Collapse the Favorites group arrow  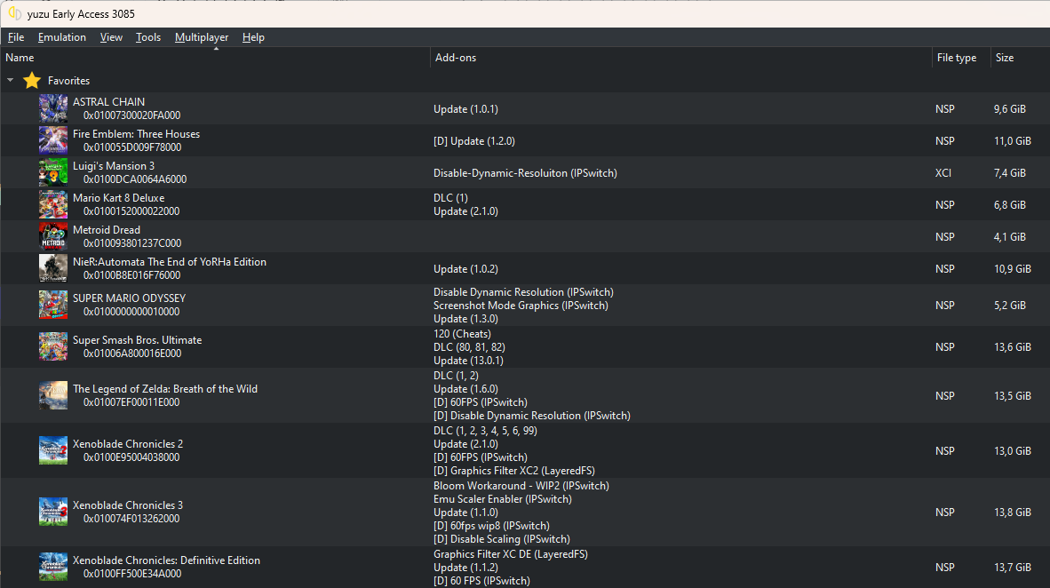[11, 81]
